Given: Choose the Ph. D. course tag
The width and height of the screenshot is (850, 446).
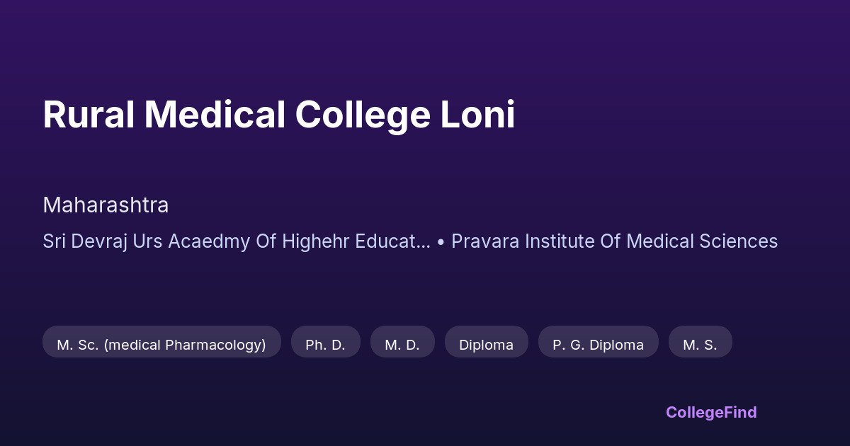Looking at the screenshot, I should click(x=325, y=345).
